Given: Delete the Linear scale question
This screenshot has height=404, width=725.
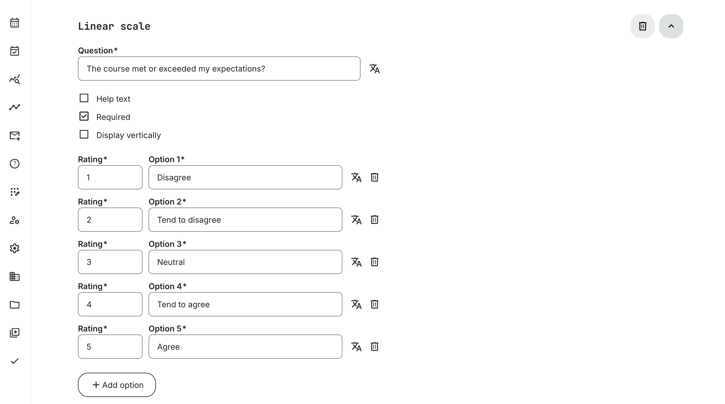Looking at the screenshot, I should pyautogui.click(x=643, y=26).
